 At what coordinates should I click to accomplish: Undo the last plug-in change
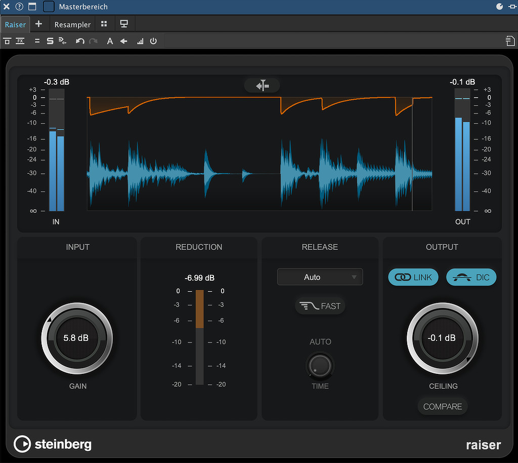click(x=80, y=41)
